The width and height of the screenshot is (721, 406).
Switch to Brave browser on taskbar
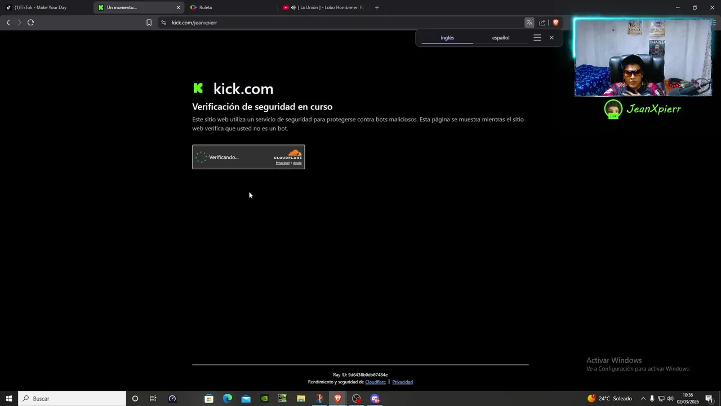(x=338, y=399)
